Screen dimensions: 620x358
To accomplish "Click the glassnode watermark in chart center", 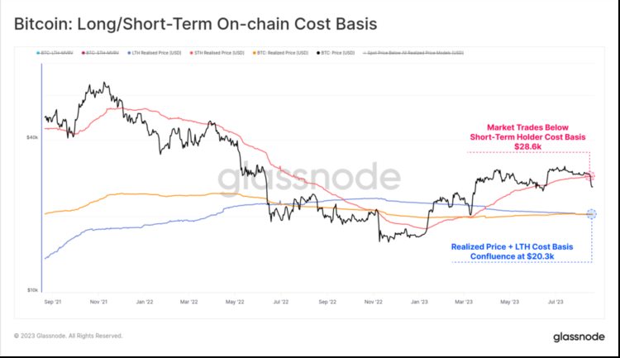I will (x=309, y=178).
